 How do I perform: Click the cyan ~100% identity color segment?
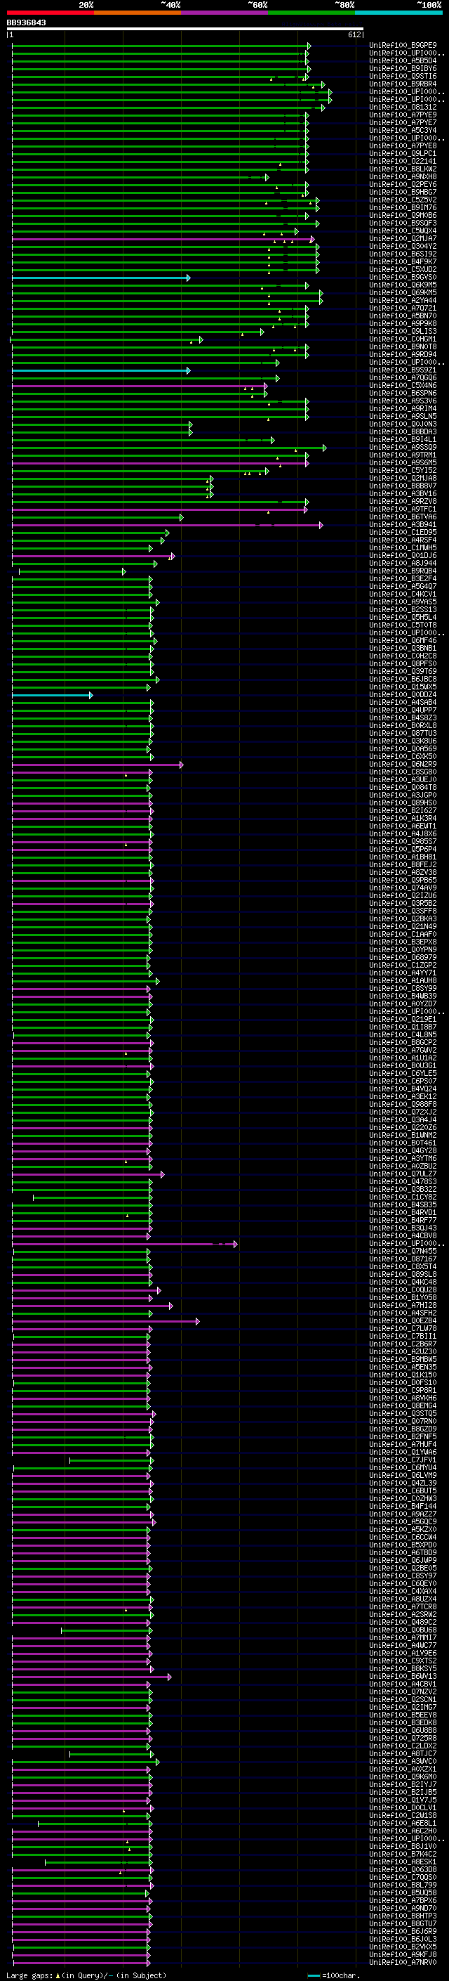pyautogui.click(x=398, y=13)
